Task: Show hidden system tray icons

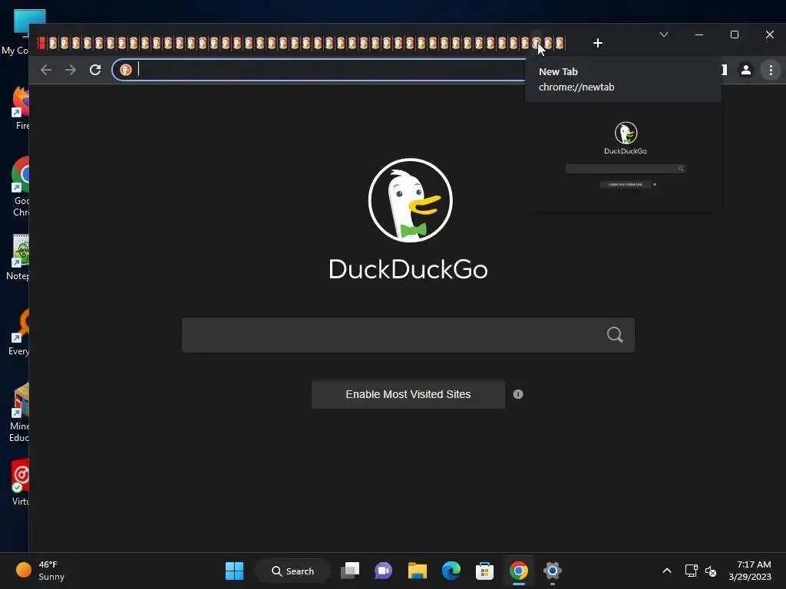Action: pyautogui.click(x=667, y=571)
